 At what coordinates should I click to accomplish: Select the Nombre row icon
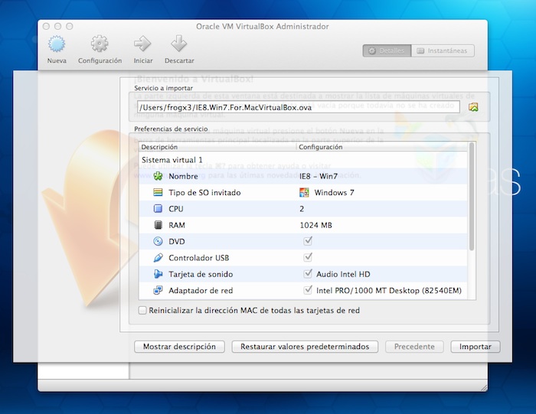coord(159,176)
